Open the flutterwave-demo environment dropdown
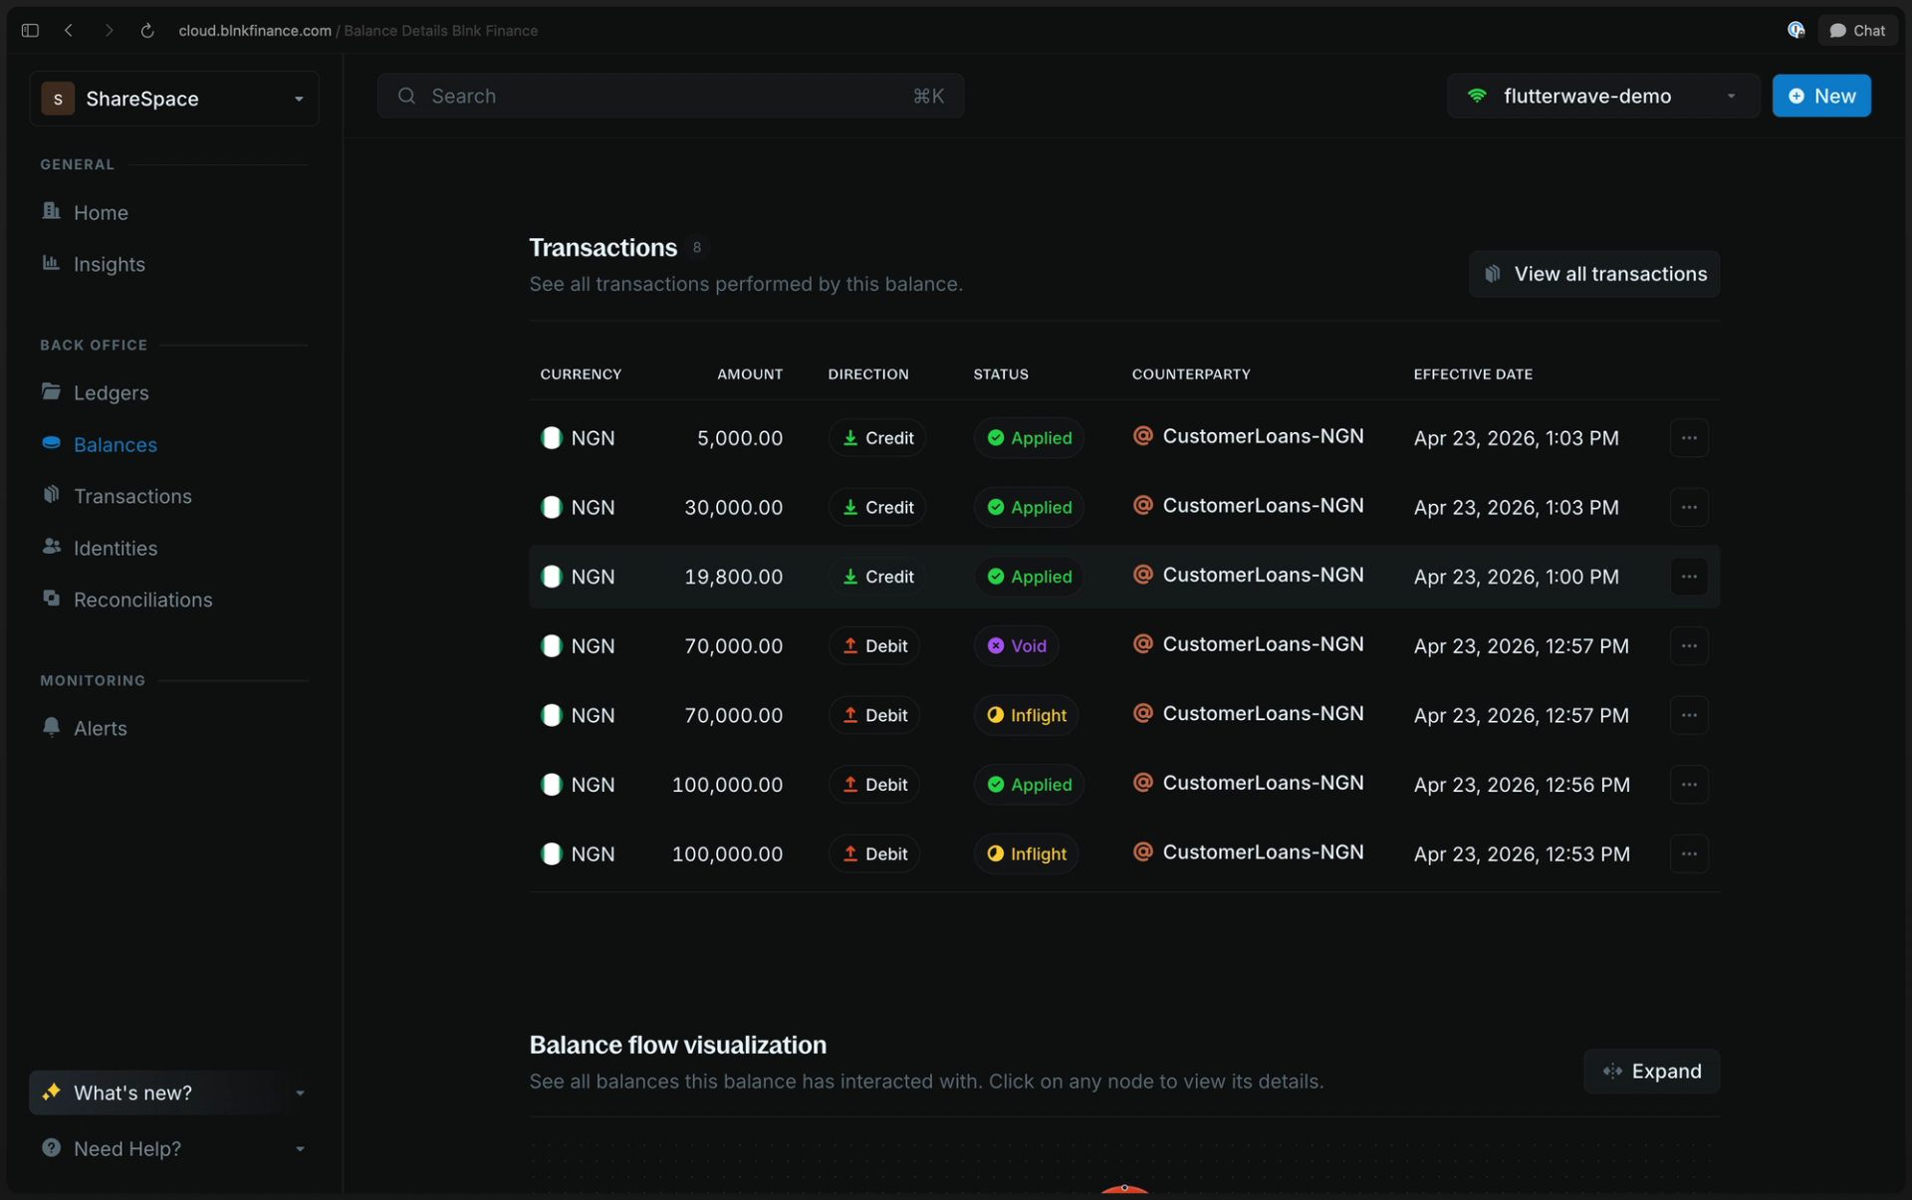The image size is (1912, 1200). tap(1602, 97)
